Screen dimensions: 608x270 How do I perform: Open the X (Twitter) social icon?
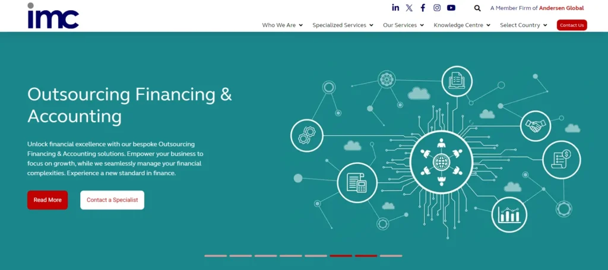point(409,8)
